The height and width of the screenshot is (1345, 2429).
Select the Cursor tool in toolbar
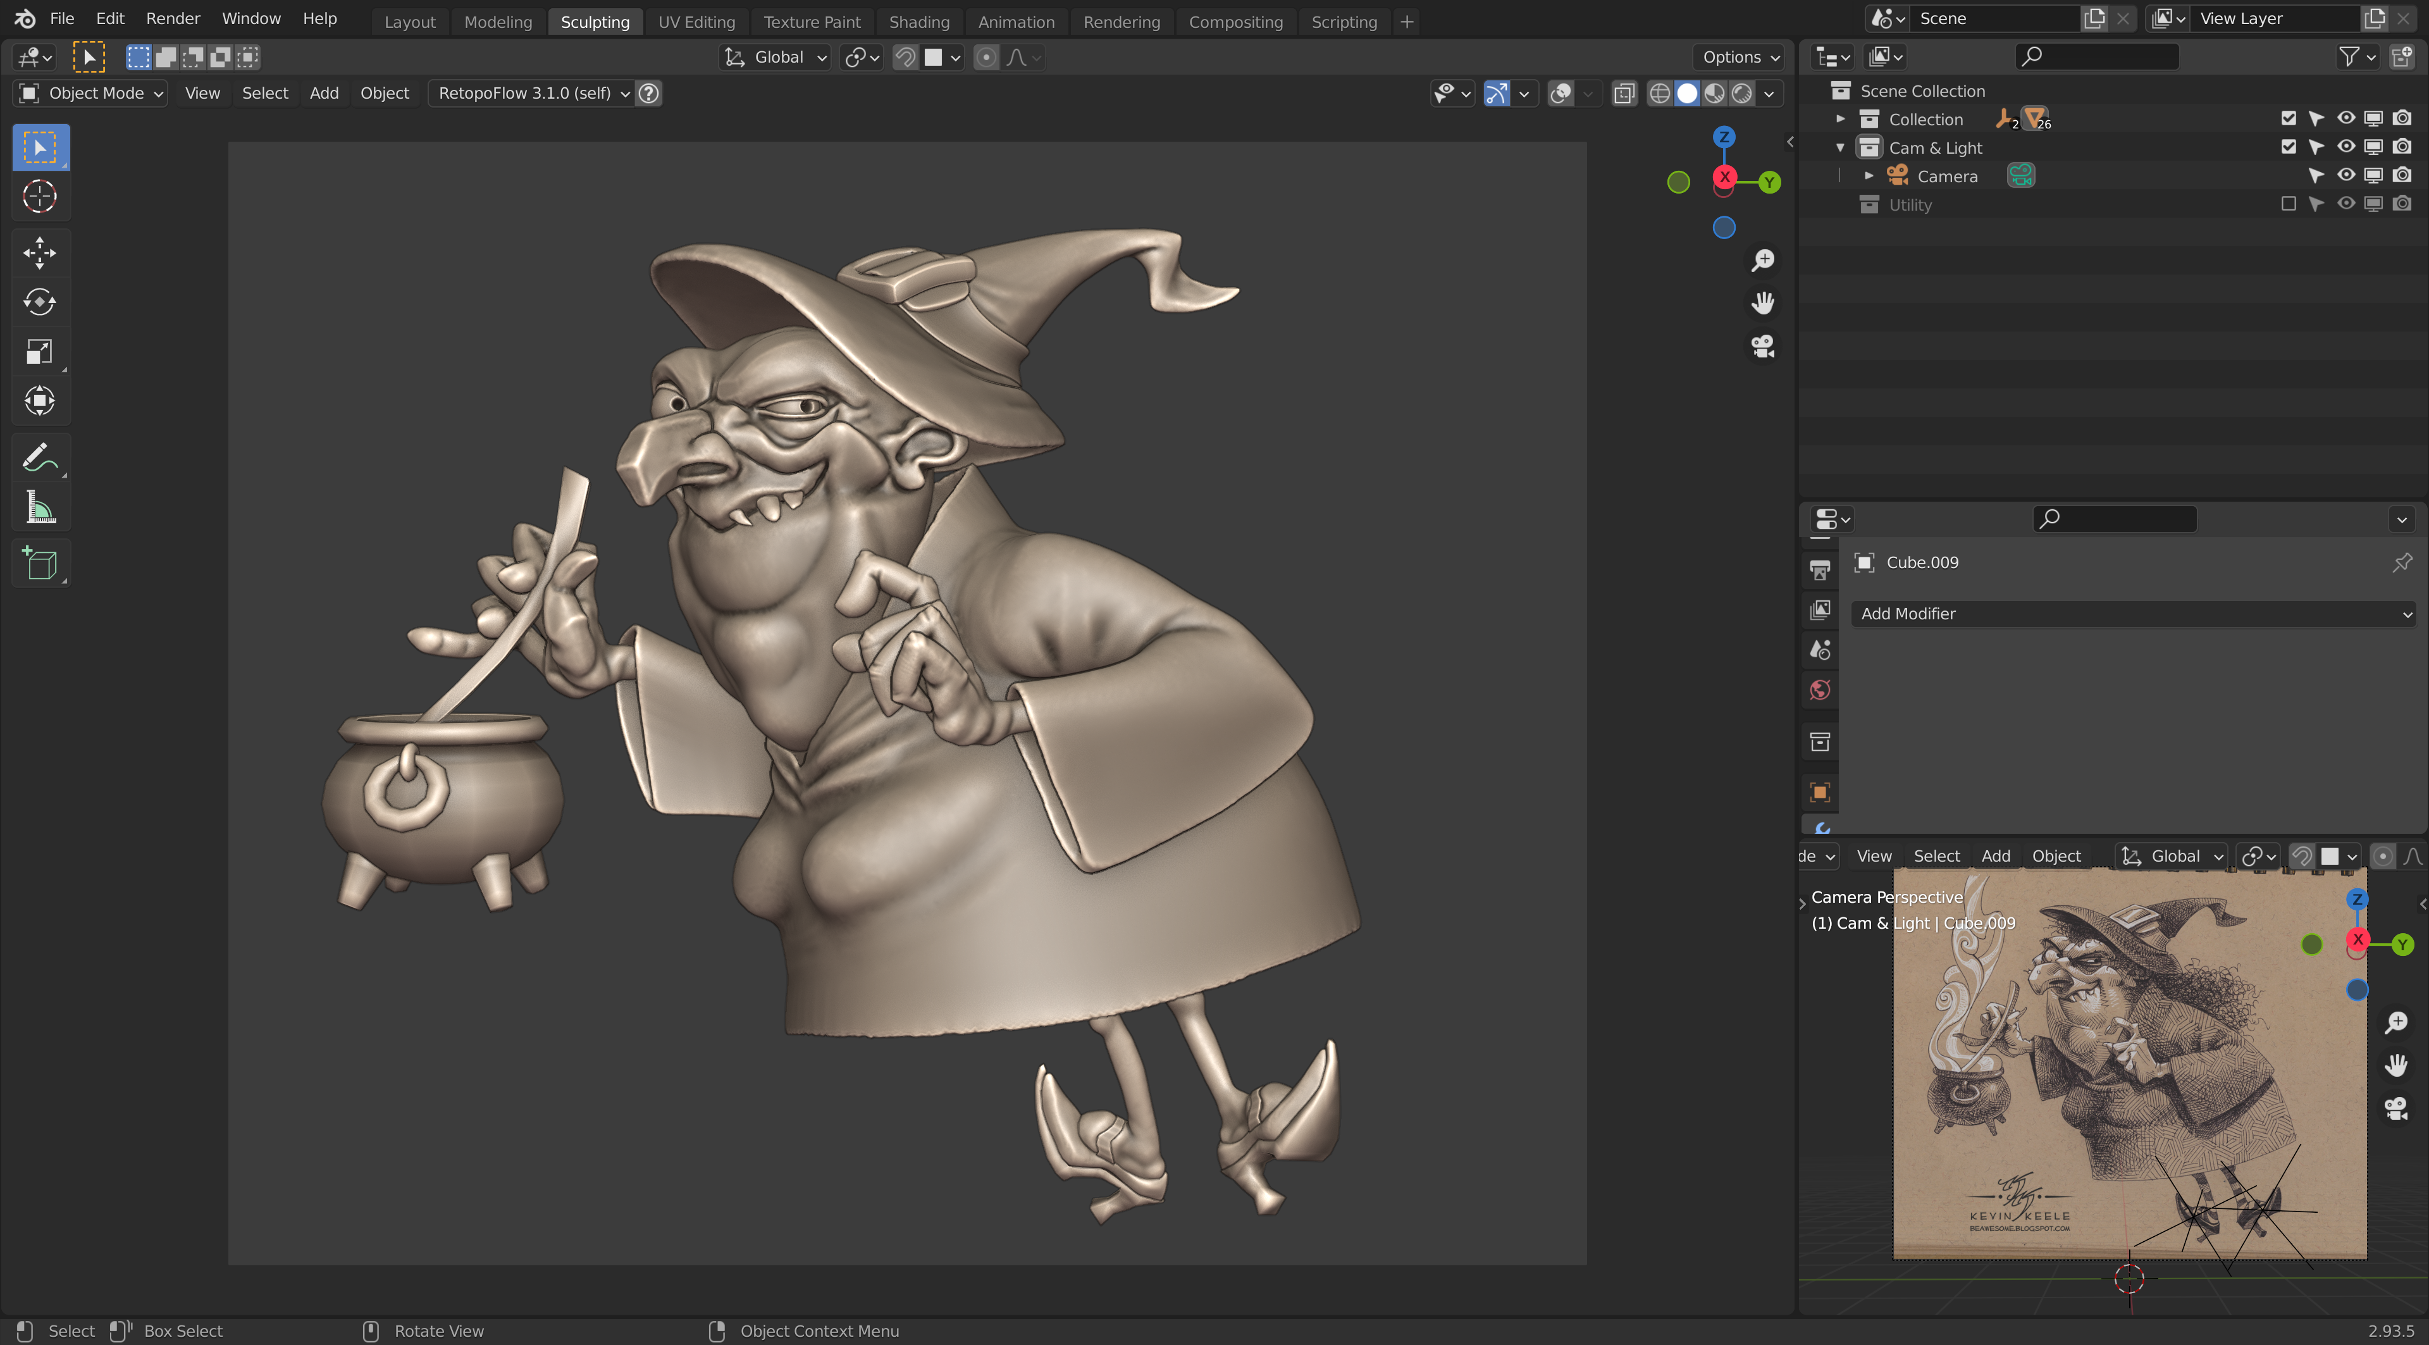[40, 196]
